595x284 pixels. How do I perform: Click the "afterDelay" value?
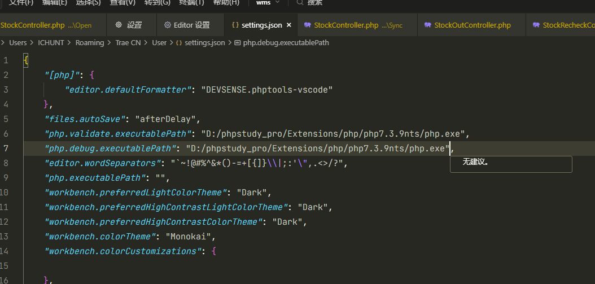[165, 119]
